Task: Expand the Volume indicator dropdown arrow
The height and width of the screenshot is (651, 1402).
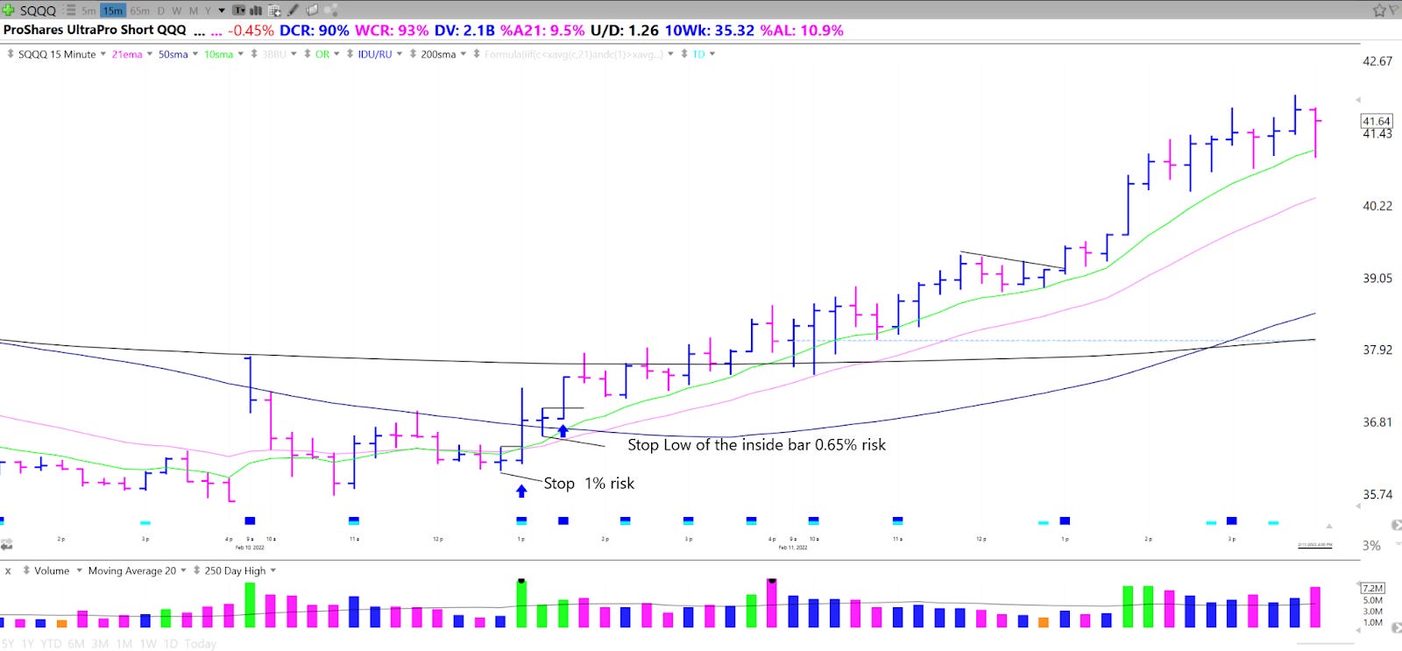Action: (79, 570)
